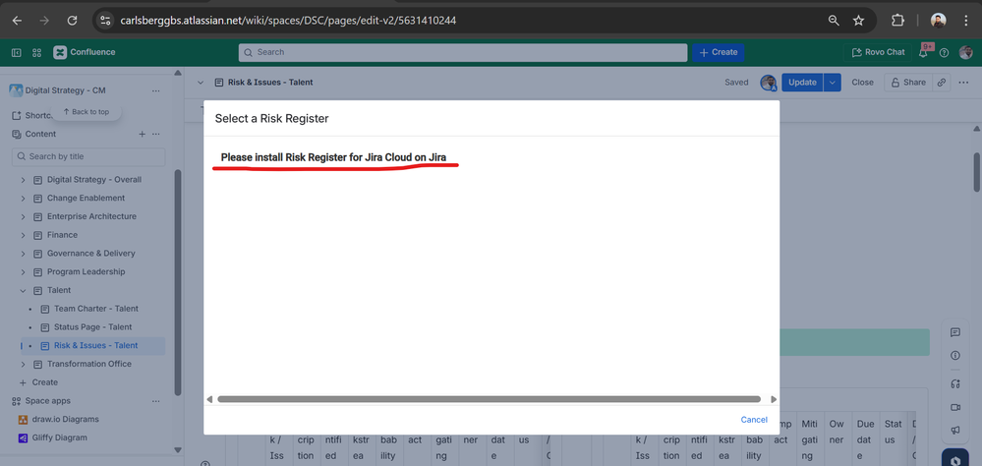Click the Digital Strategy - CM space title
The width and height of the screenshot is (982, 466).
click(65, 90)
